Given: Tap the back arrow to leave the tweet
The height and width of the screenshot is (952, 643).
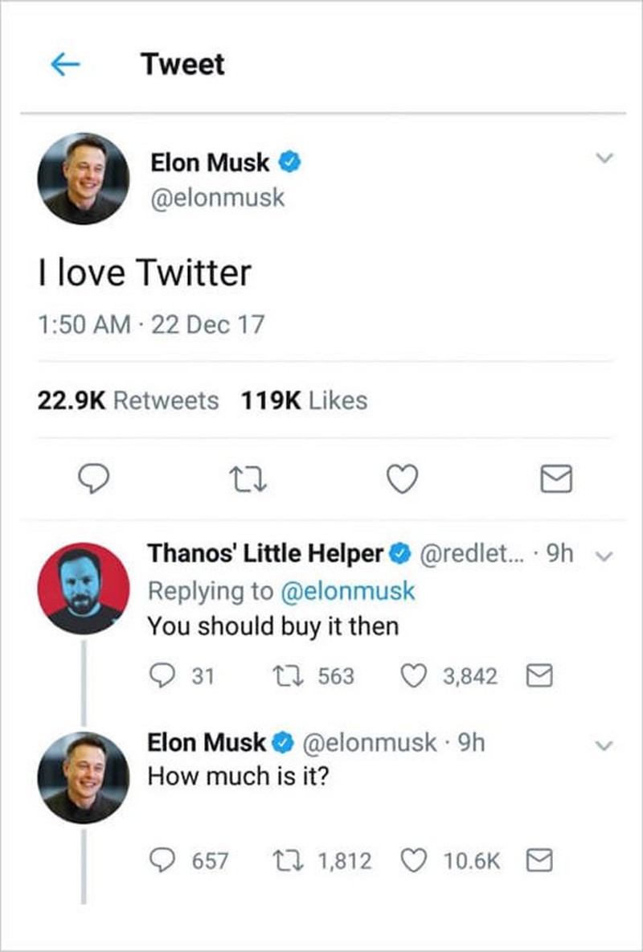Looking at the screenshot, I should 64,63.
